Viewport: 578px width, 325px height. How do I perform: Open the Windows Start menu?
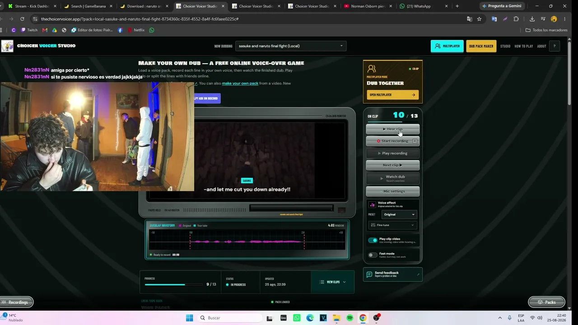click(x=190, y=318)
